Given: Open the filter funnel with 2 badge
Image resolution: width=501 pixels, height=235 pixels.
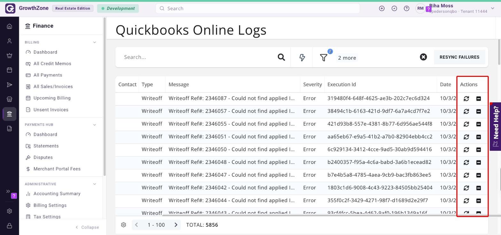Looking at the screenshot, I should coord(324,57).
